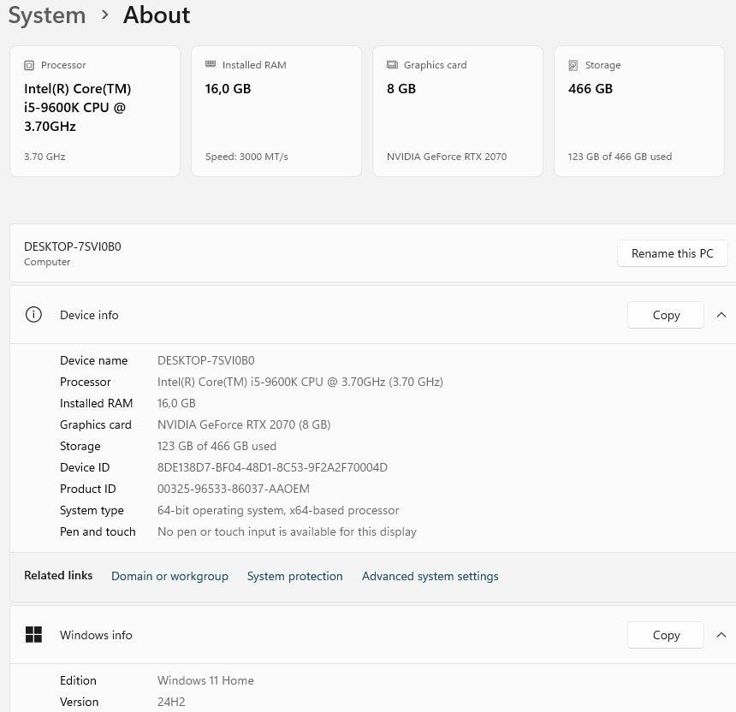Select the Device ID value 8DE138D7

[x=272, y=467]
